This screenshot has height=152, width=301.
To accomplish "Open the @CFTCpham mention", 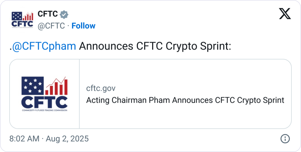I will tap(44, 47).
